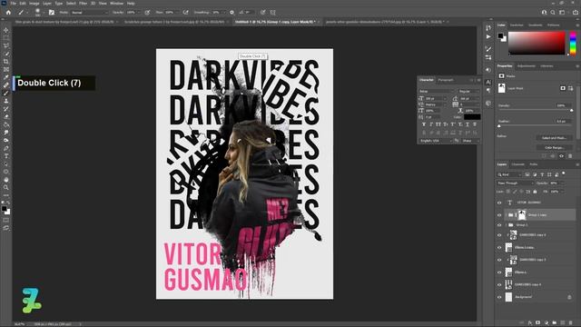Expand the Group 1 copy layer group
Image resolution: width=581 pixels, height=327 pixels.
click(x=507, y=215)
